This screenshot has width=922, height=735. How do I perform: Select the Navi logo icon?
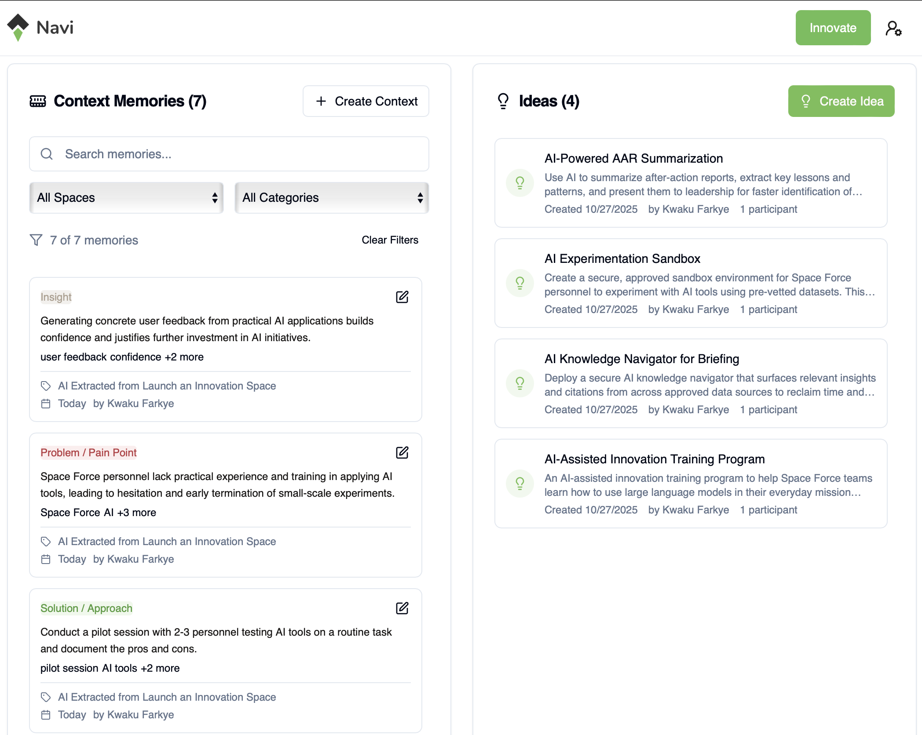[x=18, y=27]
